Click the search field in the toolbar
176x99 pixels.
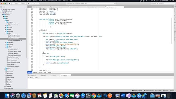pos(163,4)
